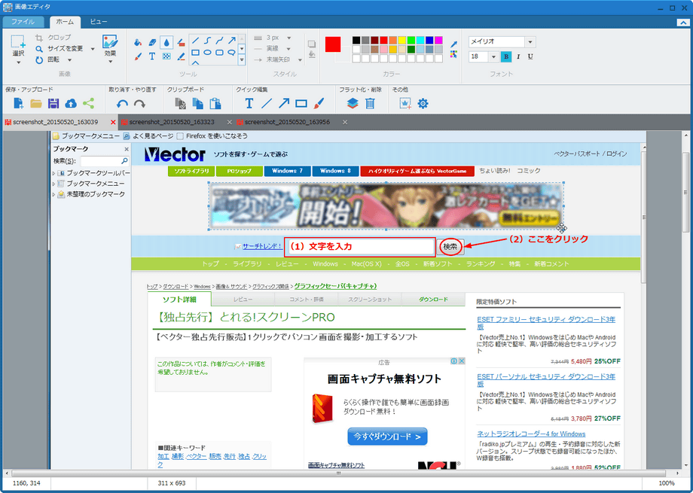693x493 pixels.
Task: Select the paint bucket fill tool
Action: pos(138,42)
